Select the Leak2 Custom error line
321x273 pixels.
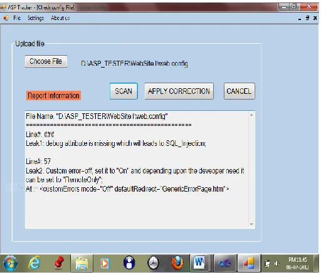tap(135, 175)
